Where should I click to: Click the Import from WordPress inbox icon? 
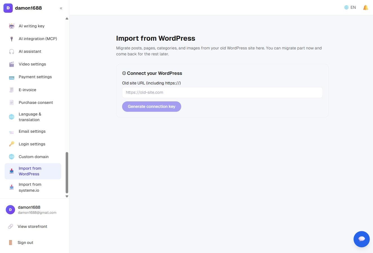pos(12,171)
